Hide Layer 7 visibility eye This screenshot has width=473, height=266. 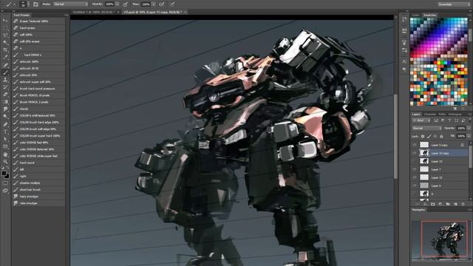coord(415,169)
